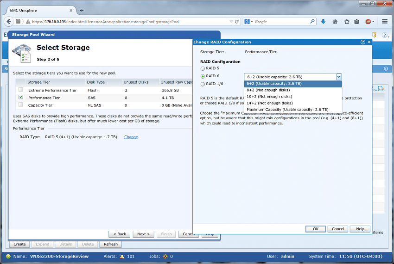This screenshot has width=394, height=264.
Task: Go to browser home page icon
Action: point(335,22)
